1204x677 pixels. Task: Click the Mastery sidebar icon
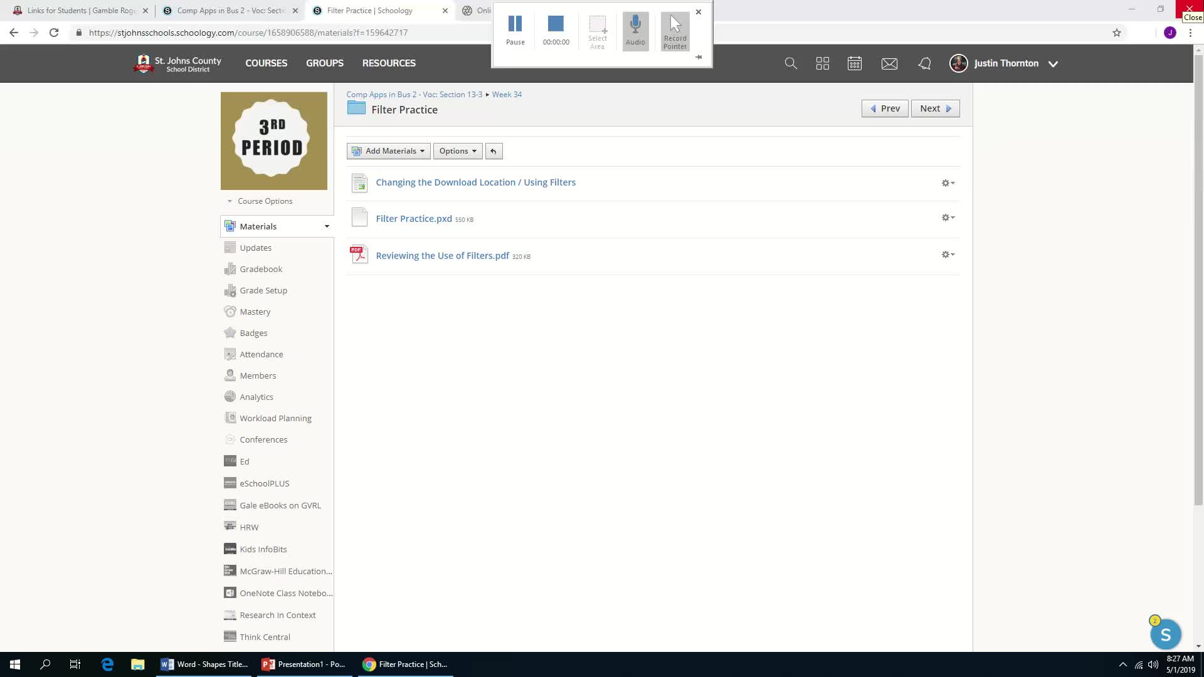click(230, 311)
